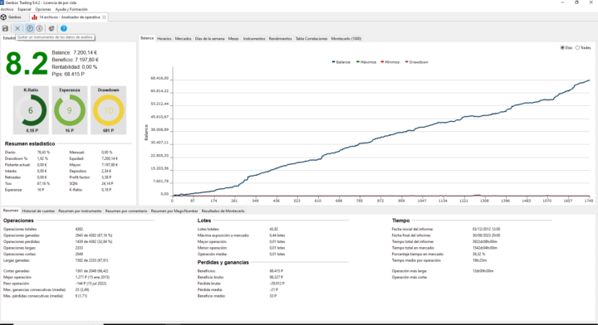Click the Pips: 68.415 P line
The image size is (598, 325).
68,75
